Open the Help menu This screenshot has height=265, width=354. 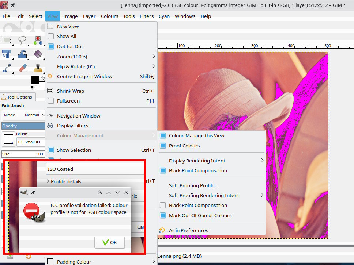[x=206, y=16]
